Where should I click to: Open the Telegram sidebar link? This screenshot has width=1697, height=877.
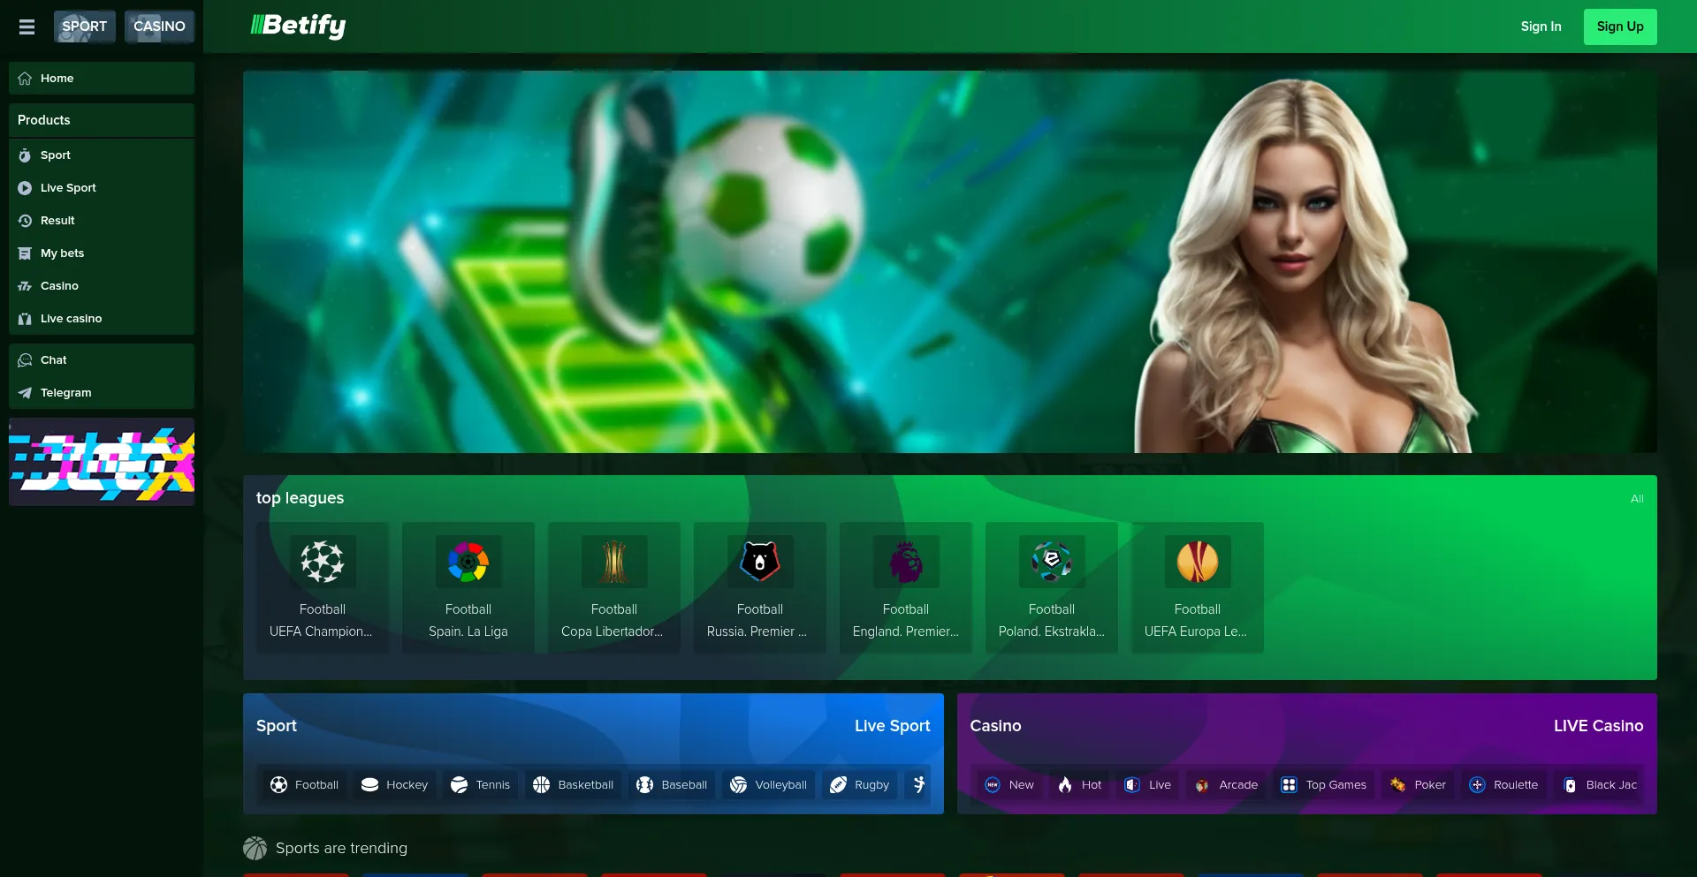coord(65,393)
